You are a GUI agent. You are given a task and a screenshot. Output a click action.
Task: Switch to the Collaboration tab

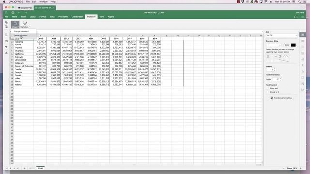coord(77,17)
